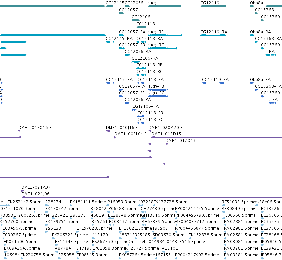282x260 pixels.
Task: Select the CG12118-RA transcript label
Action: coord(150,39)
